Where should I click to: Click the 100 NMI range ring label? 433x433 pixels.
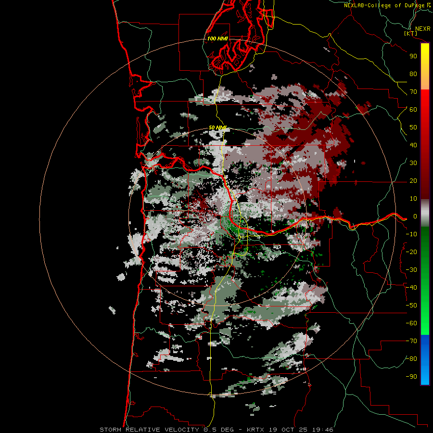[217, 38]
